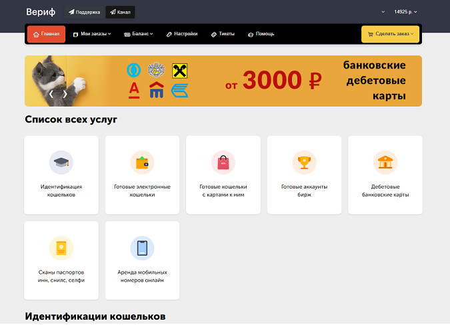Click the bank building debit cards icon

[x=385, y=162]
